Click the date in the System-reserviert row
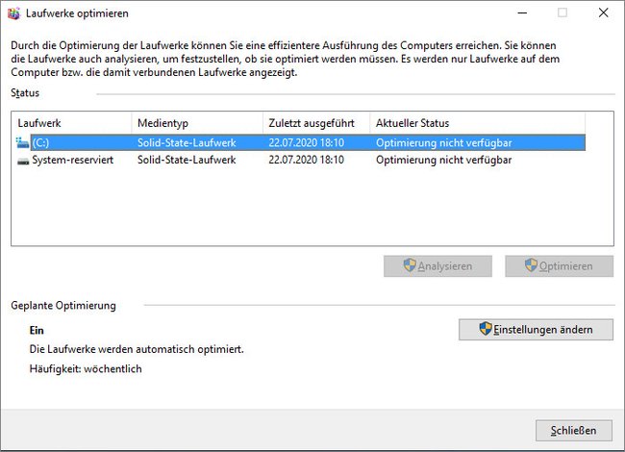Image resolution: width=625 pixels, height=452 pixels. pyautogui.click(x=306, y=160)
